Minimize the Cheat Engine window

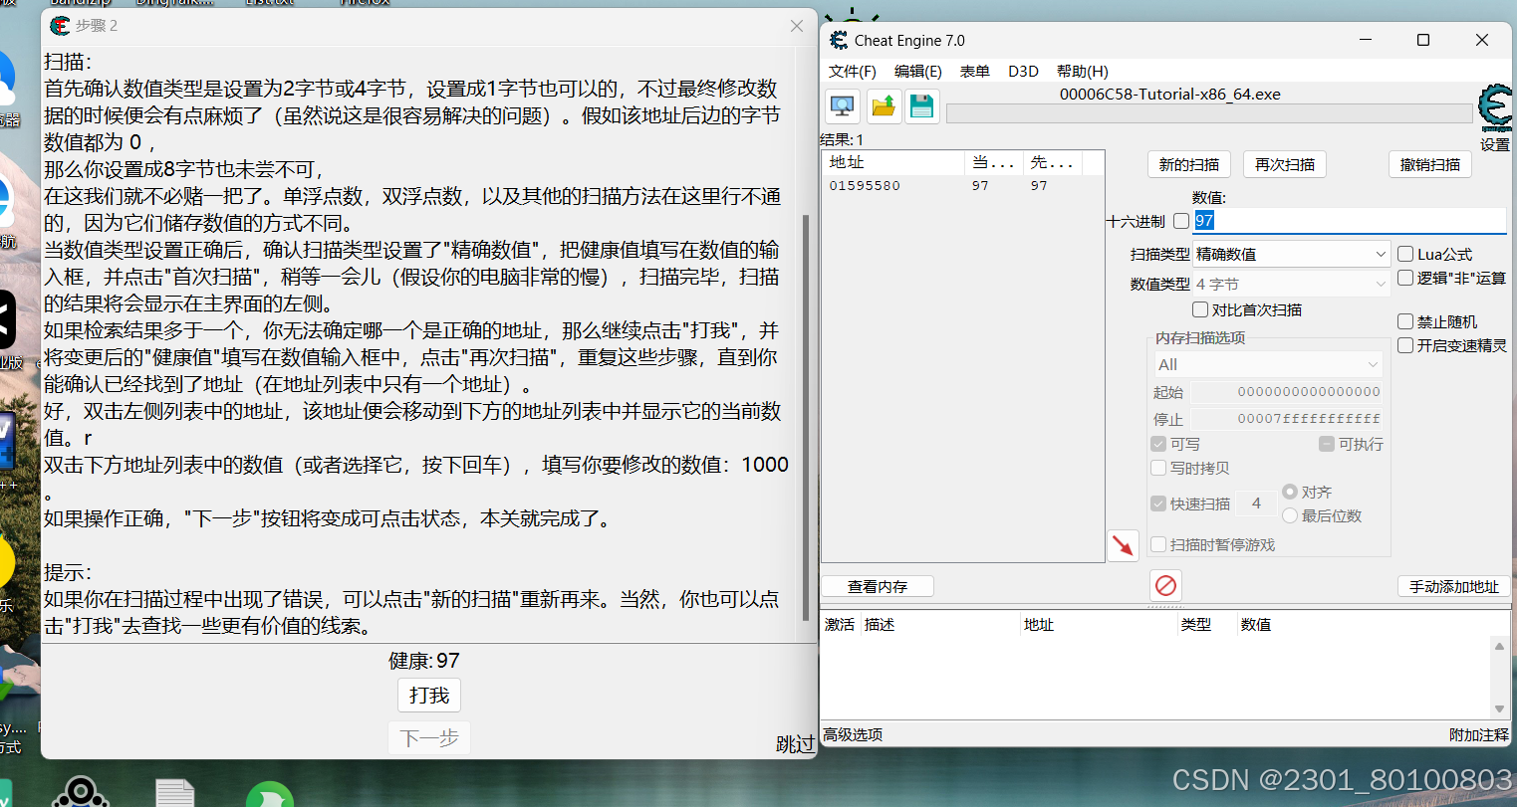[1366, 40]
